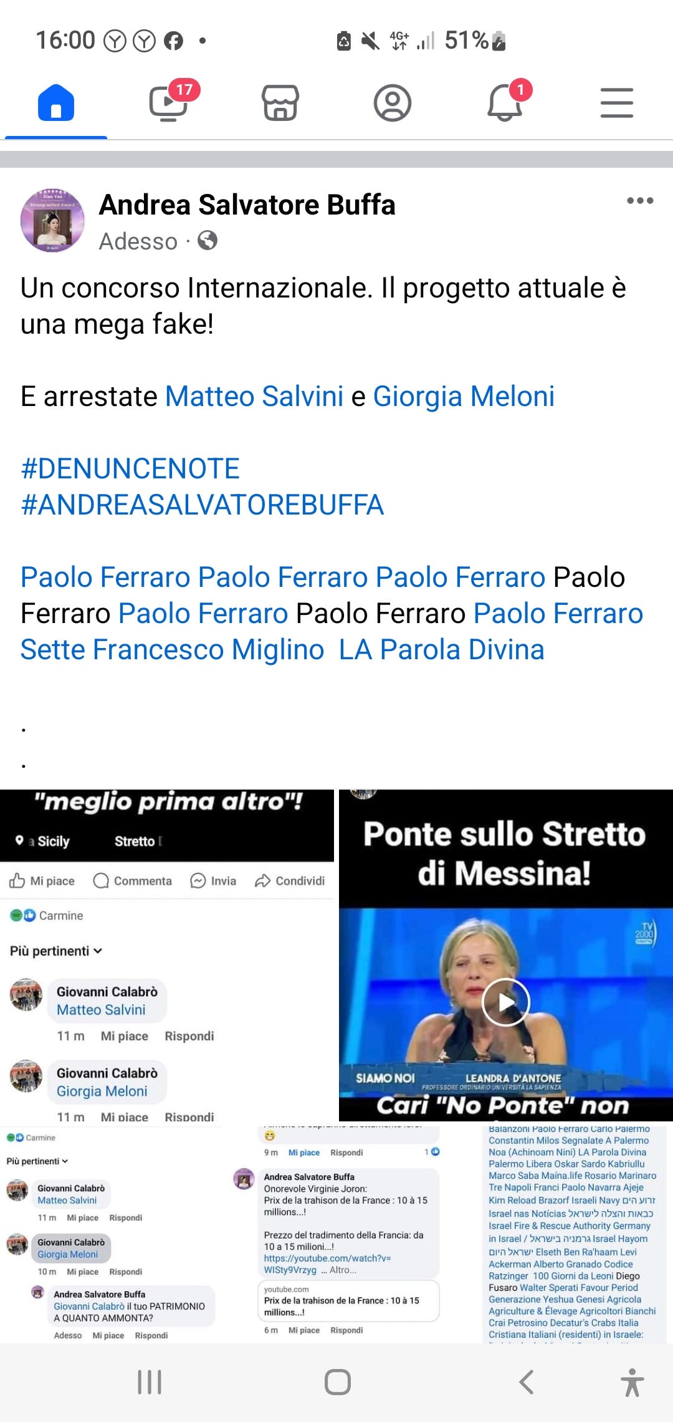Image resolution: width=673 pixels, height=1422 pixels.
Task: Open the three-dot post options menu
Action: click(x=640, y=201)
